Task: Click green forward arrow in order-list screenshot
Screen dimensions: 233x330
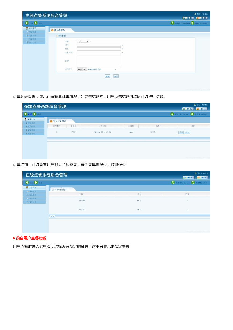Action: (x=34, y=114)
